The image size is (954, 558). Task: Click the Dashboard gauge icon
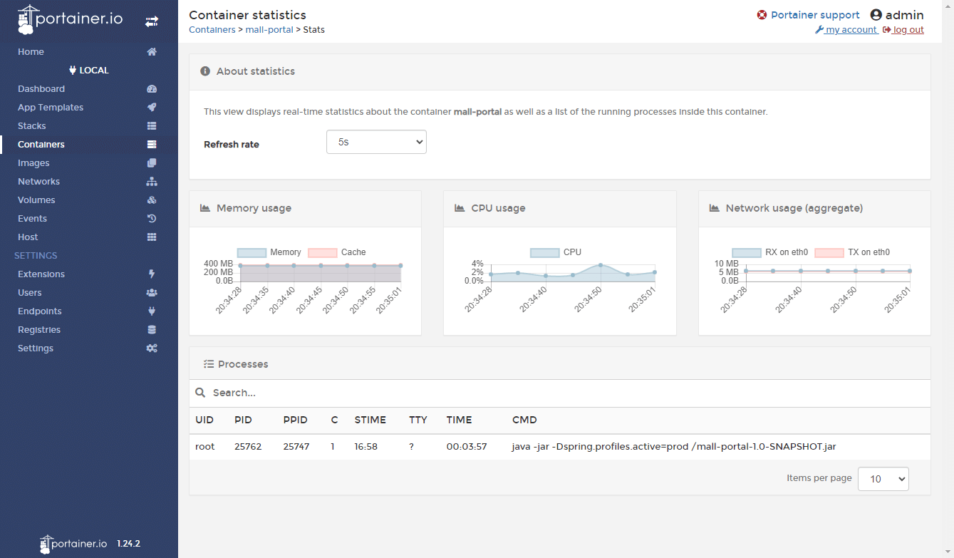[x=151, y=89]
